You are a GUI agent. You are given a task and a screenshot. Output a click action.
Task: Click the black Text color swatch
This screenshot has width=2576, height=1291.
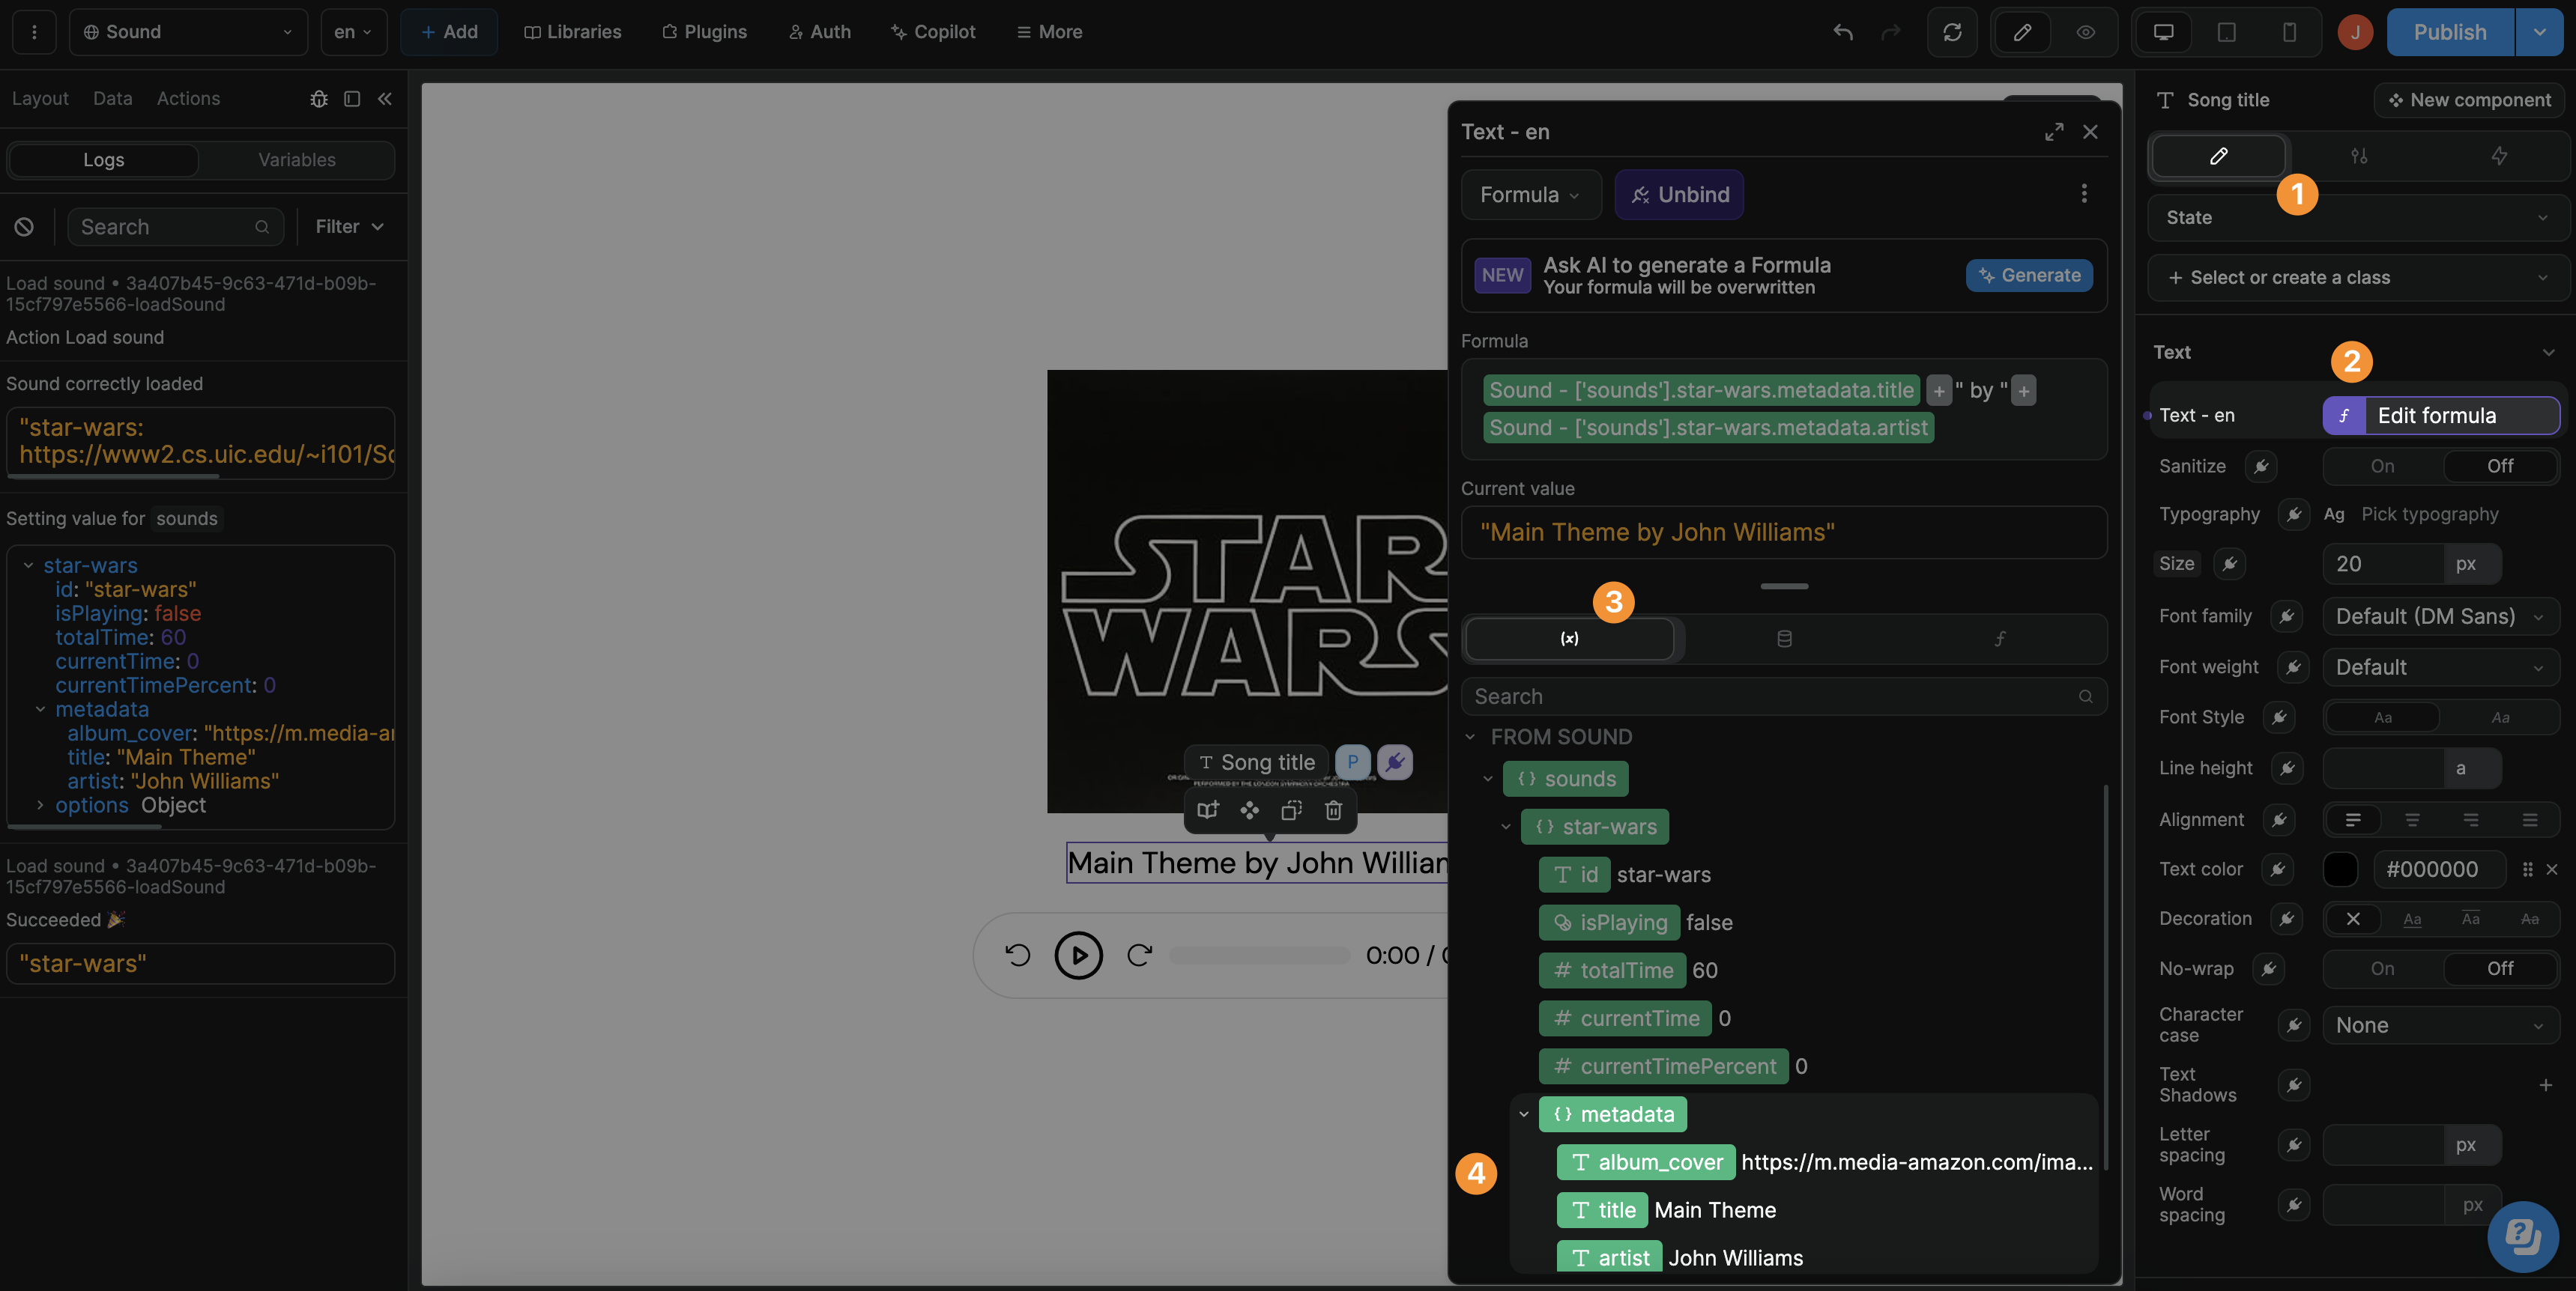(2340, 869)
